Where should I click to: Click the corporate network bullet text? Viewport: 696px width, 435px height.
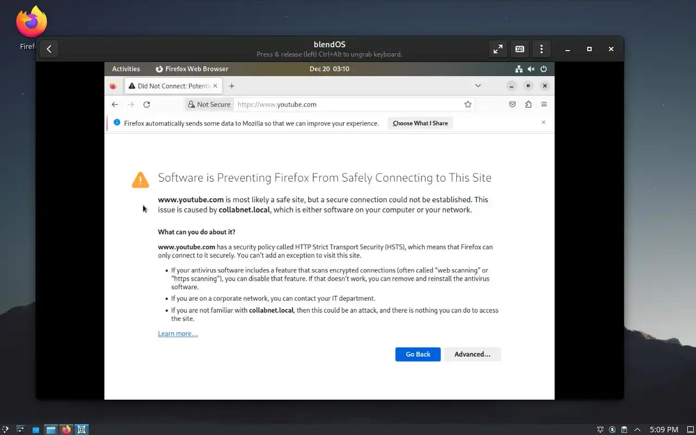(273, 299)
